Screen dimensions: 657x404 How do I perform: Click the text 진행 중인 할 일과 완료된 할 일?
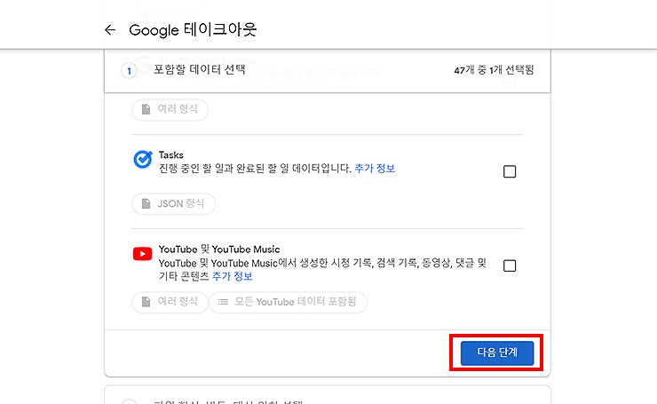224,169
